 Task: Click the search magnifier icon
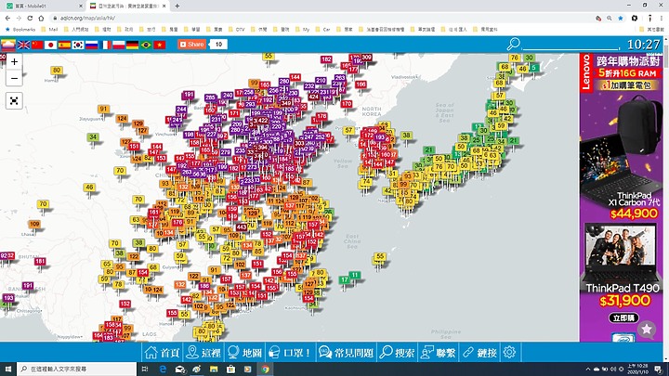pyautogui.click(x=513, y=44)
